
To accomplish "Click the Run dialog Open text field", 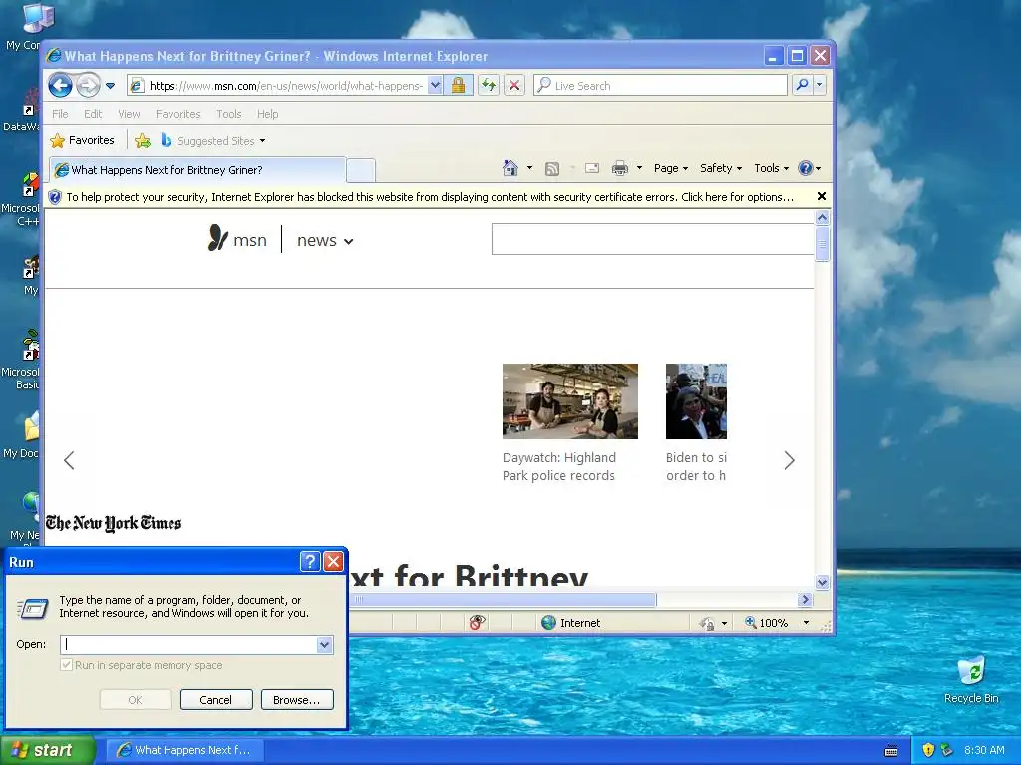I will coord(188,644).
